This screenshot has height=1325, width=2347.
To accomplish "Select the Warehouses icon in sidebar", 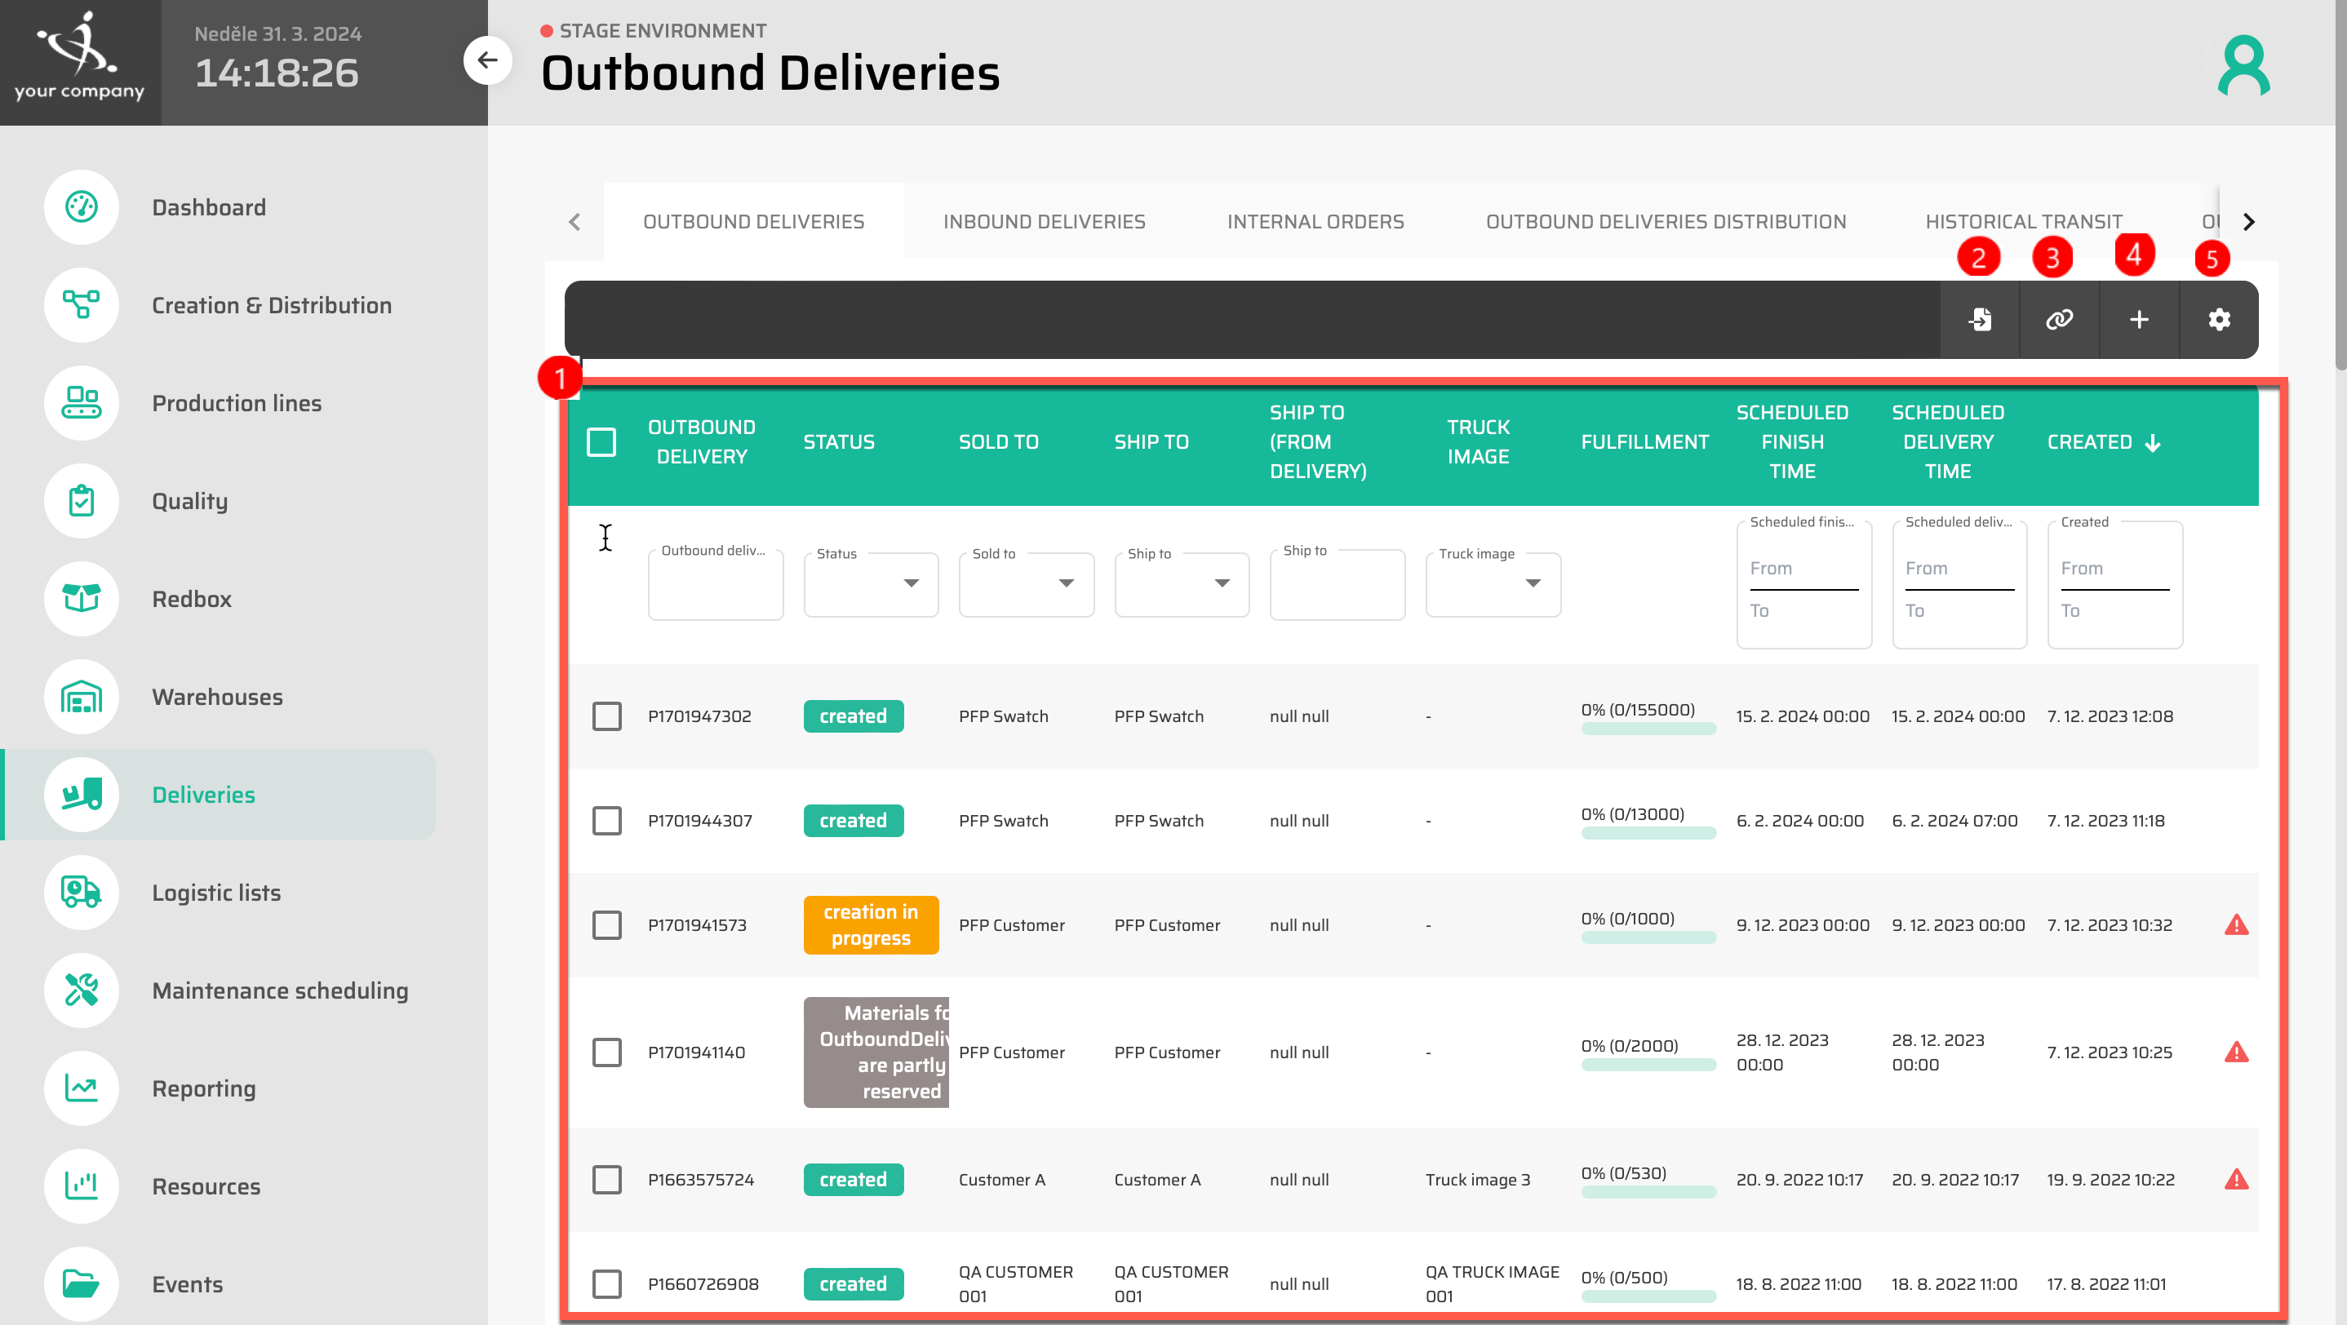I will 81,697.
